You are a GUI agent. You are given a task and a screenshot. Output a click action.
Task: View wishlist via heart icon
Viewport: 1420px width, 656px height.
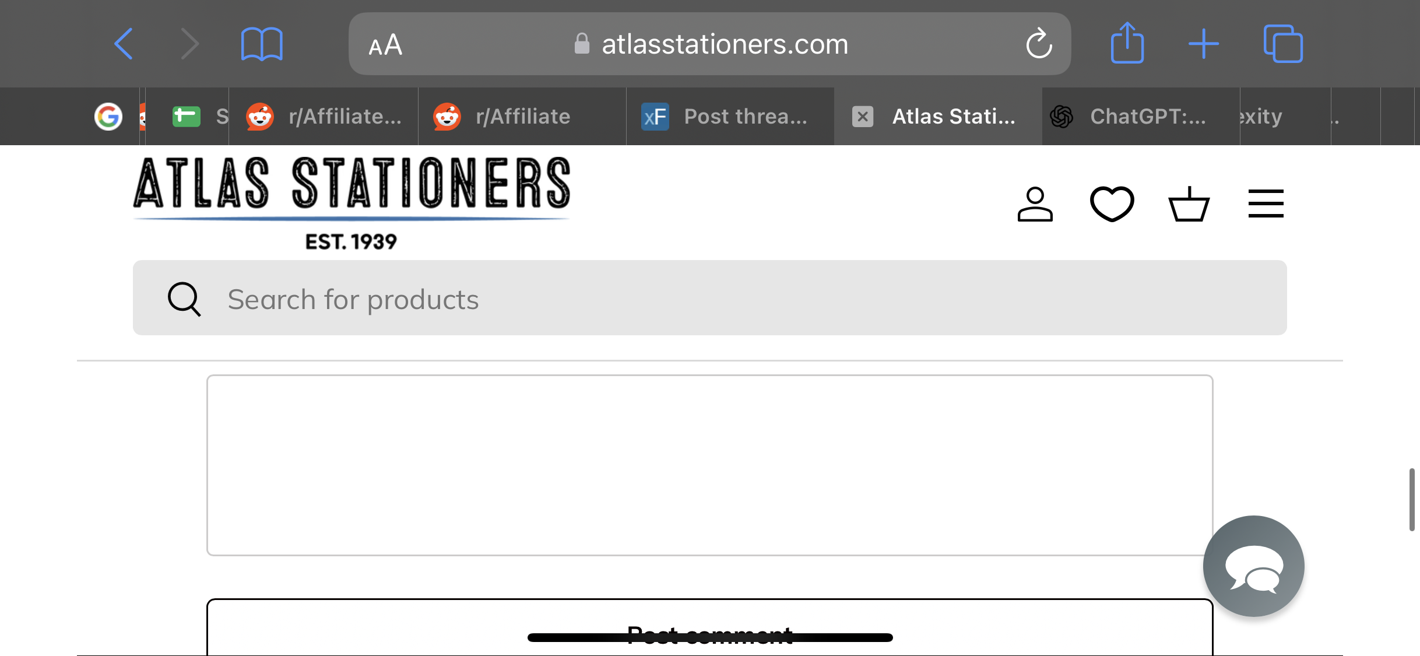[x=1112, y=204]
